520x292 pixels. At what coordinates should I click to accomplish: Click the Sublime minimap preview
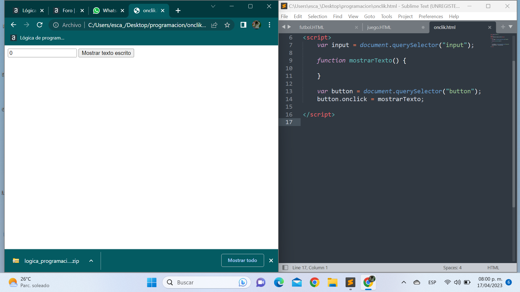[500, 41]
